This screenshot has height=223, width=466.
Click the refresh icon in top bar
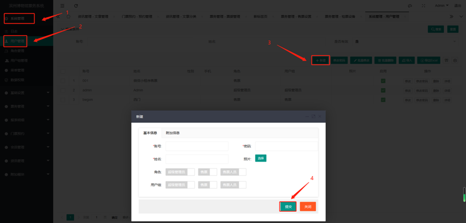[x=76, y=6]
